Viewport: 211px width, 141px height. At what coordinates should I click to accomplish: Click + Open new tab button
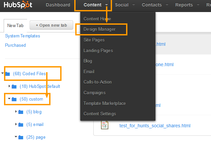pyautogui.click(x=51, y=25)
